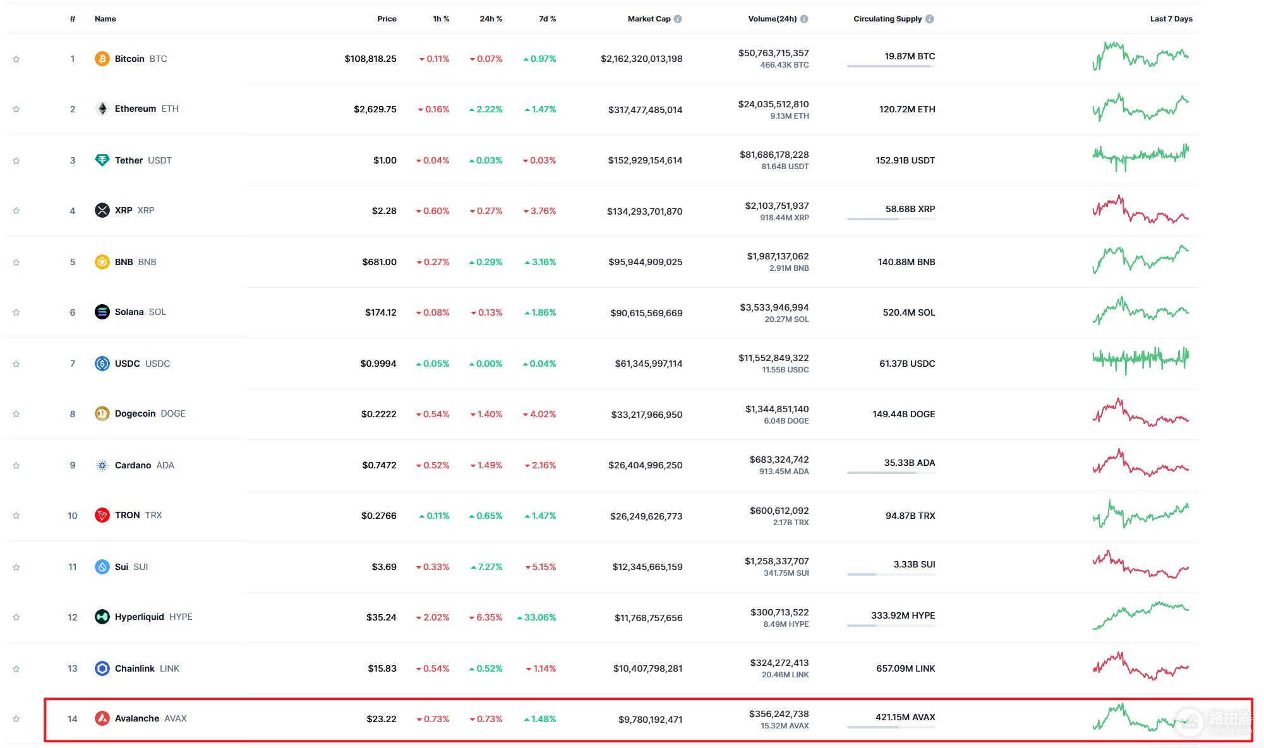Image resolution: width=1264 pixels, height=748 pixels.
Task: Click the Market Cap info icon
Action: pos(678,19)
